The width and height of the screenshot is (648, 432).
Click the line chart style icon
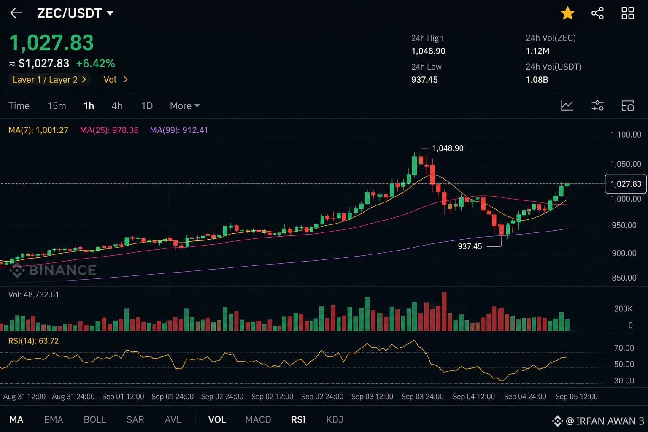[x=567, y=105]
